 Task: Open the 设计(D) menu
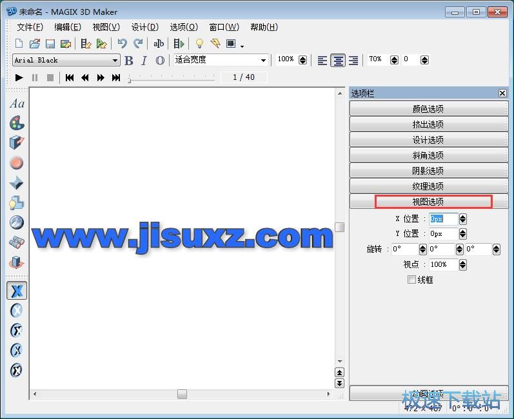pyautogui.click(x=145, y=27)
